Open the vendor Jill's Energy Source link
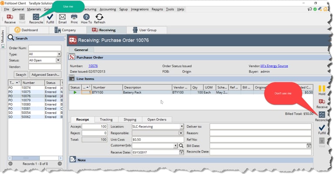The width and height of the screenshot is (334, 174). click(x=274, y=66)
